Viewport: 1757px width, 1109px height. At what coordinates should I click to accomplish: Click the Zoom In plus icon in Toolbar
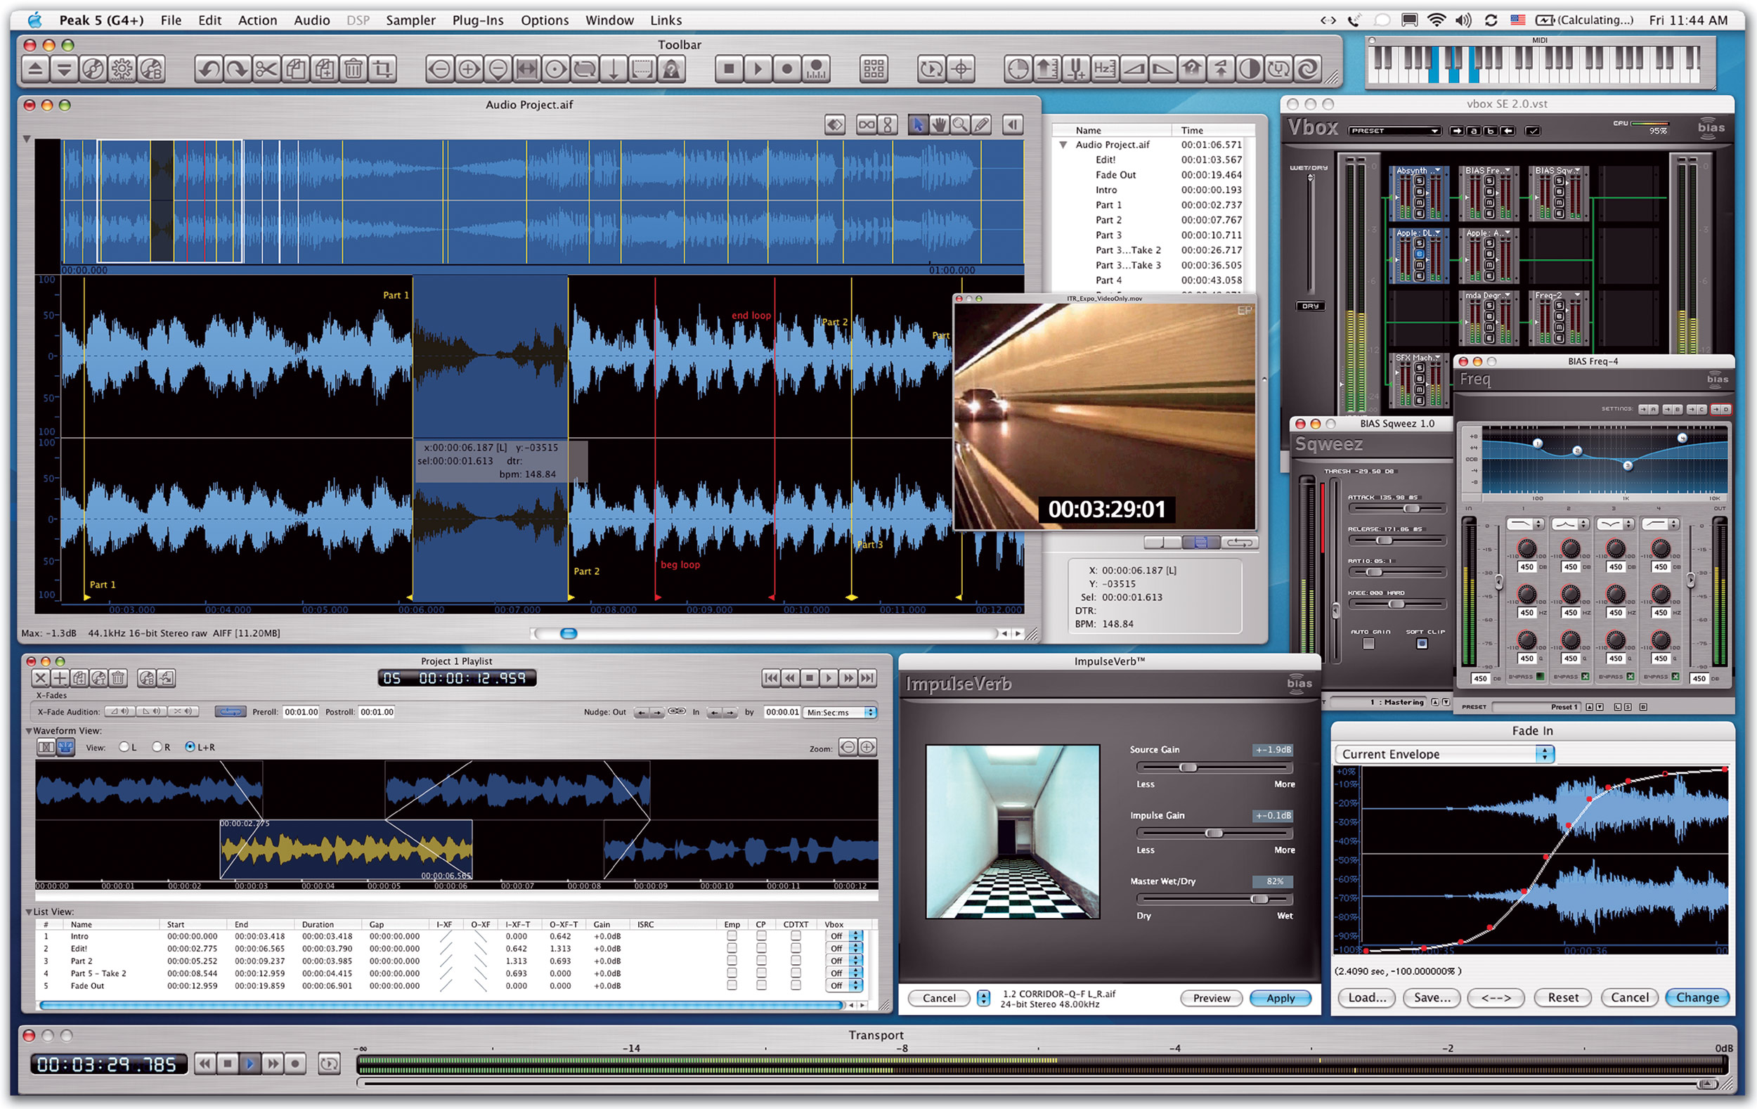pyautogui.click(x=469, y=70)
